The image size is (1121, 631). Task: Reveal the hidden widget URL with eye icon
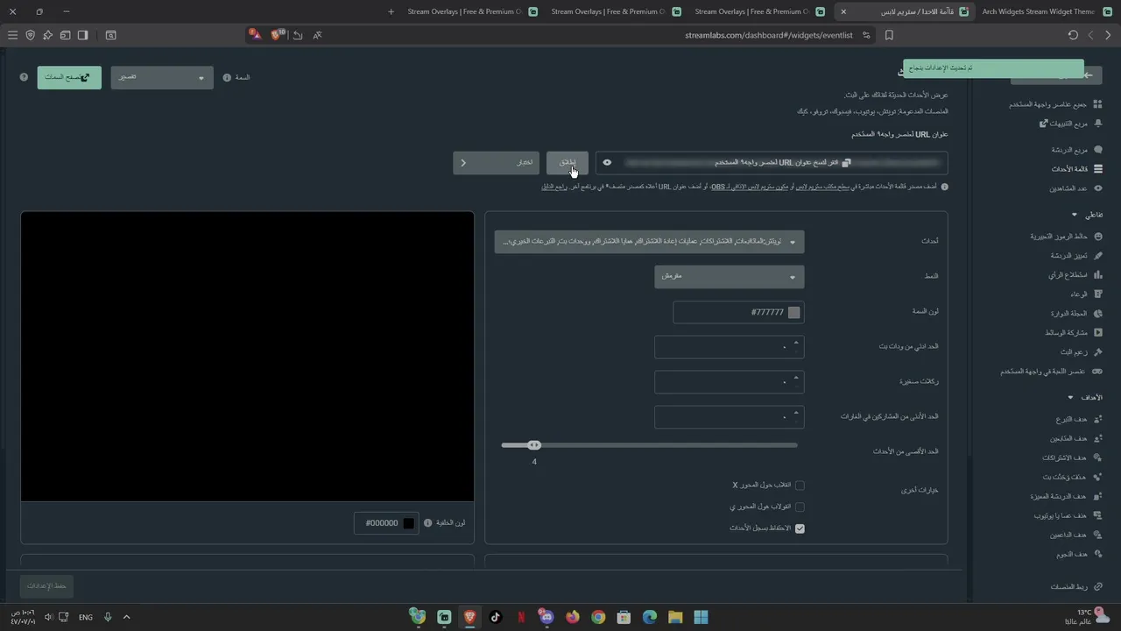(607, 162)
